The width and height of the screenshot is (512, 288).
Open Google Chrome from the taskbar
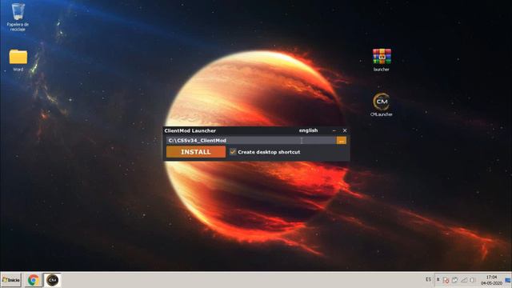click(33, 280)
